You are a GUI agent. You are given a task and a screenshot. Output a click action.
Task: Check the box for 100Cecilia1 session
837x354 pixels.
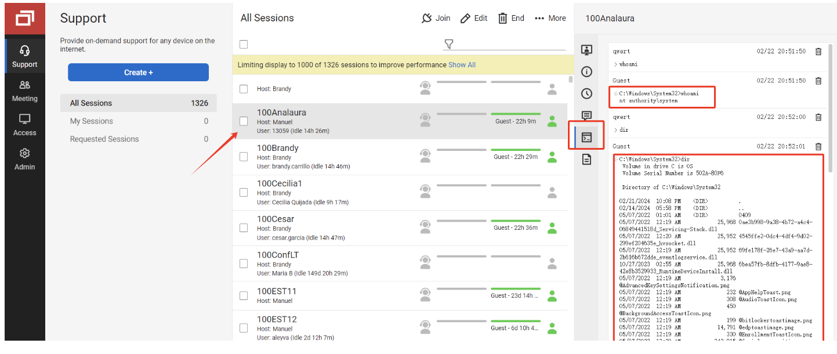point(244,192)
